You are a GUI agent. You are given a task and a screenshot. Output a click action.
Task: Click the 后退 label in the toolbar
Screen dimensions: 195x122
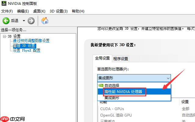coord(15,20)
